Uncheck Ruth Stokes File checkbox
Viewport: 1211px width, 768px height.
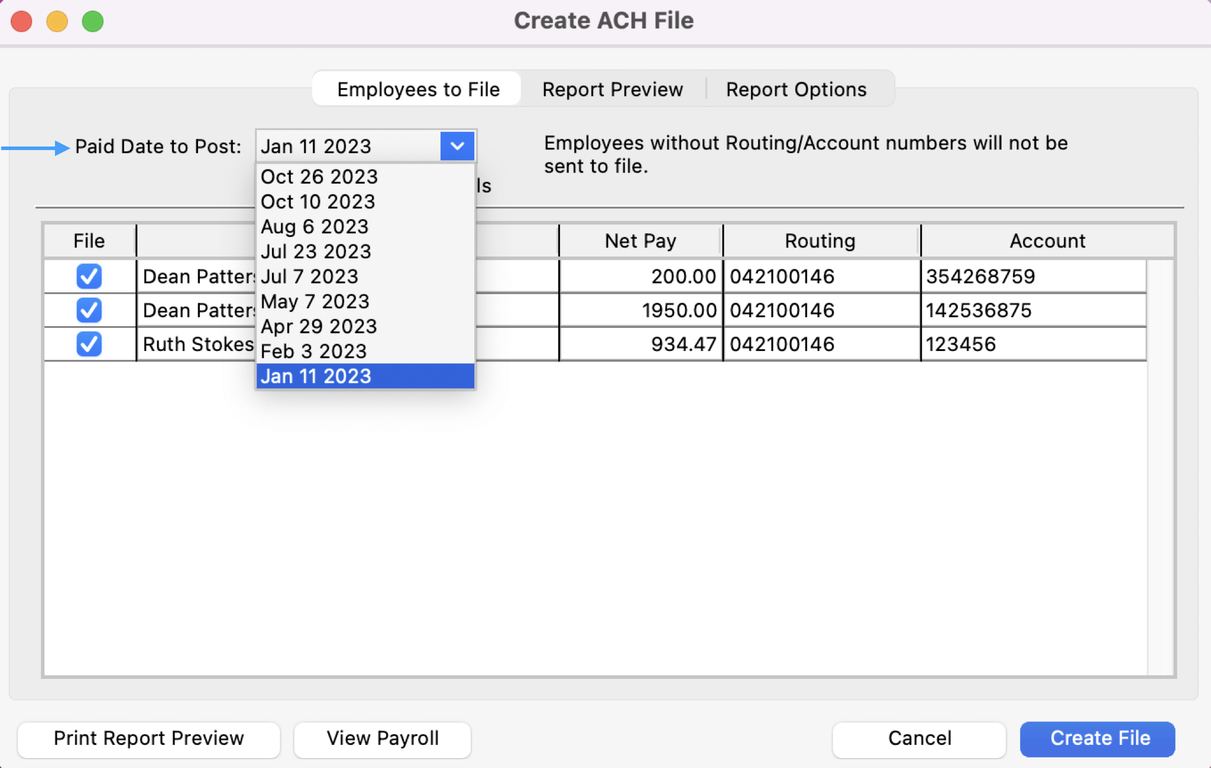click(x=89, y=344)
